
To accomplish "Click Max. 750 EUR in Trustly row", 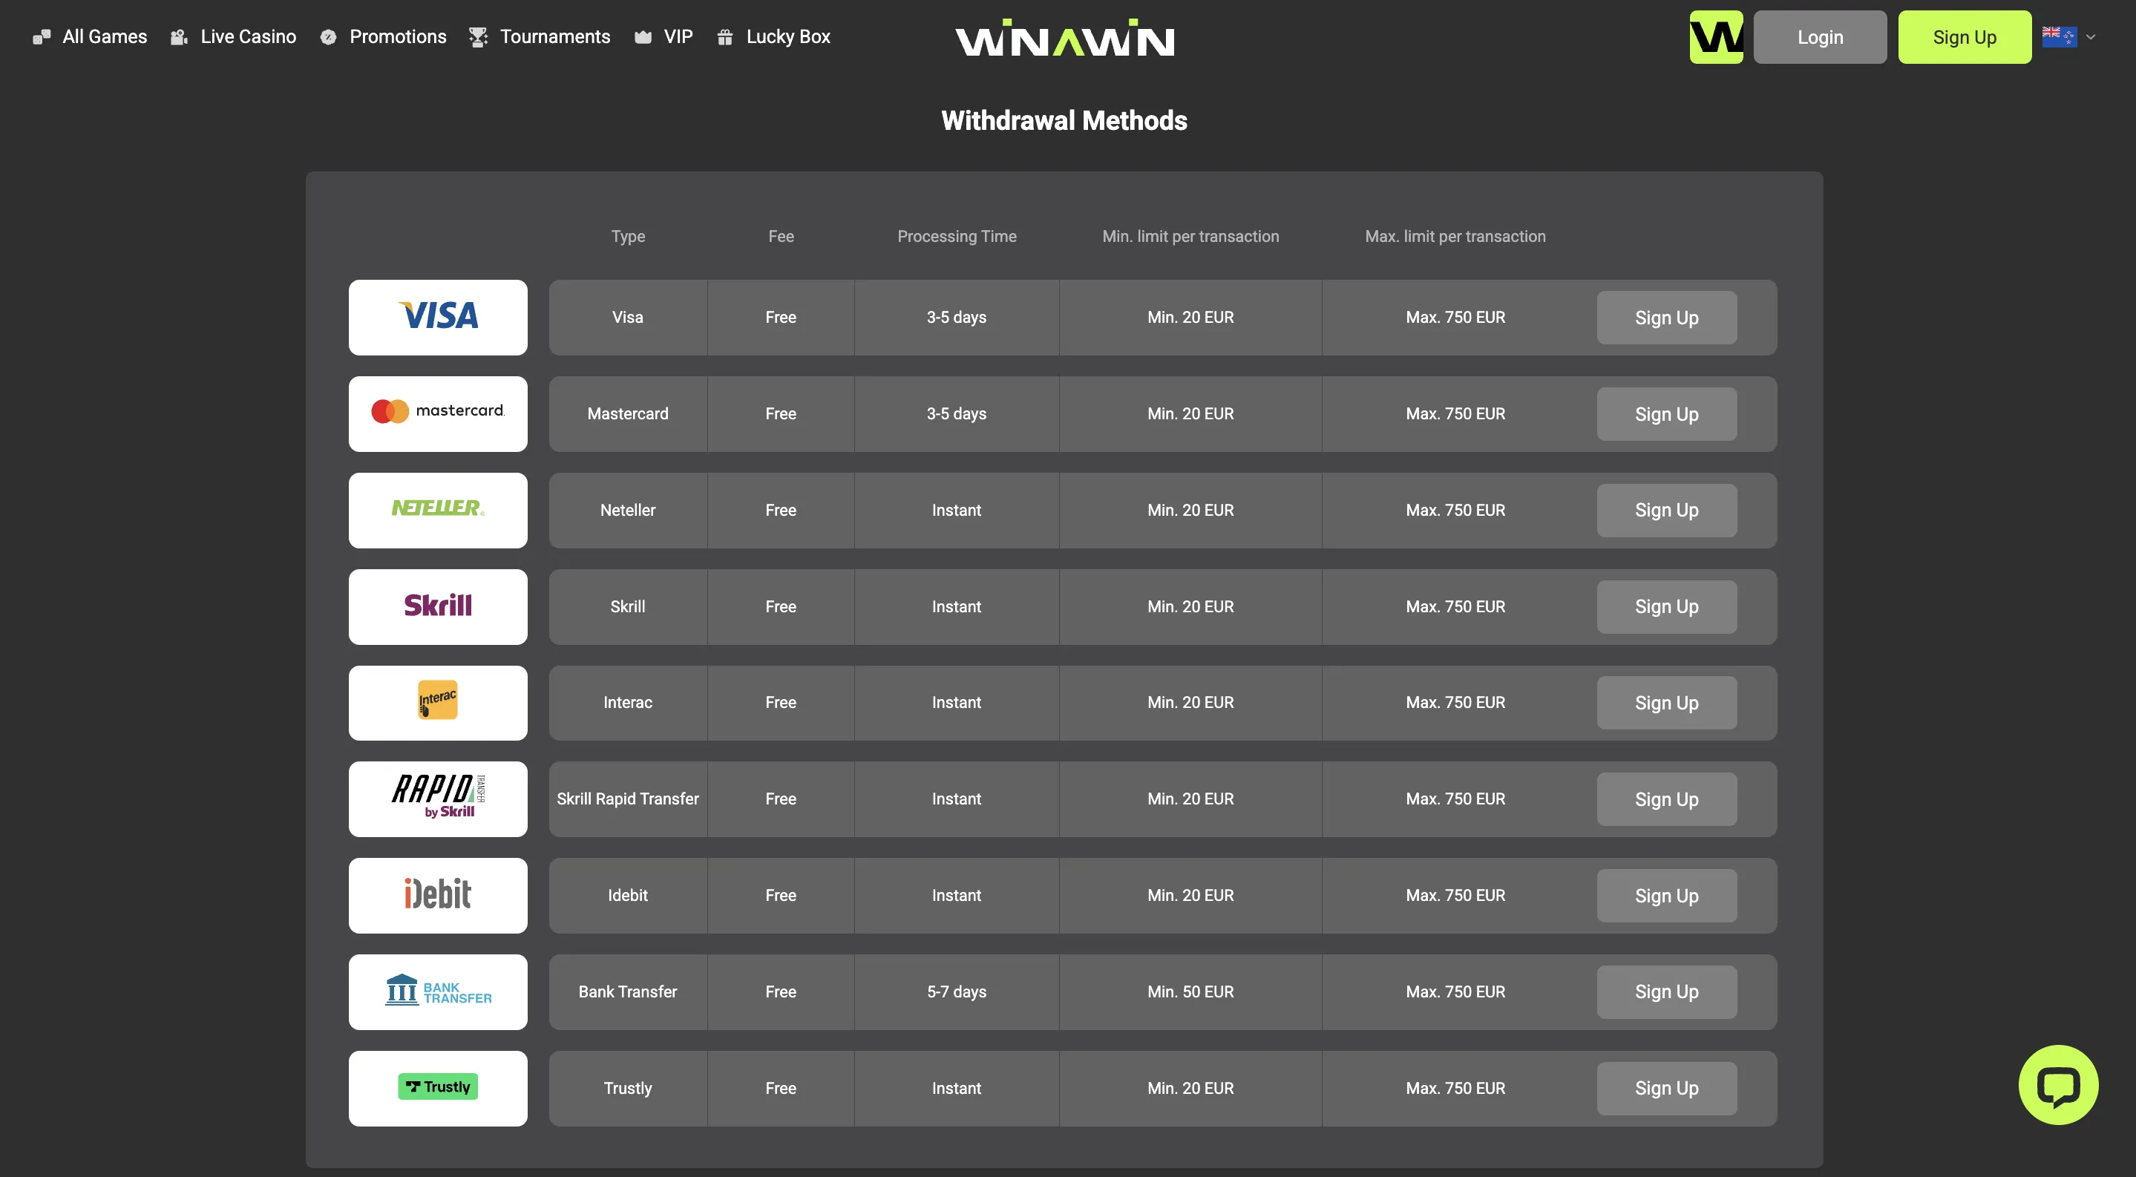I will 1455,1088.
